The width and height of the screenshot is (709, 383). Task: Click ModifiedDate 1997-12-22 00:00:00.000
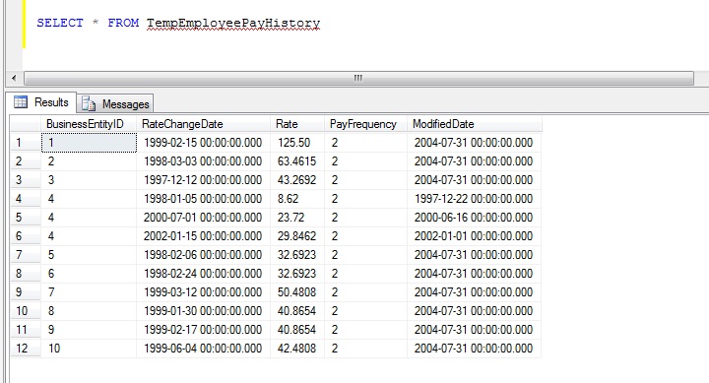pyautogui.click(x=475, y=199)
